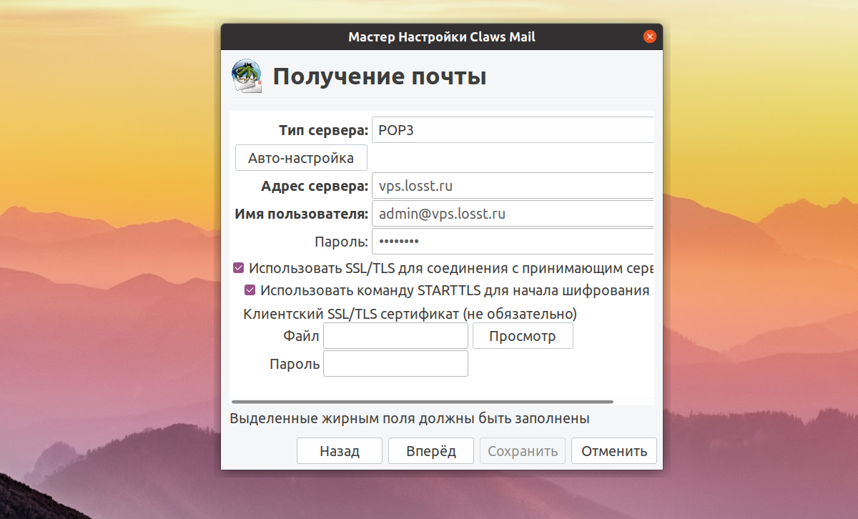Click the Авто-настройка button
858x519 pixels.
[x=301, y=157]
